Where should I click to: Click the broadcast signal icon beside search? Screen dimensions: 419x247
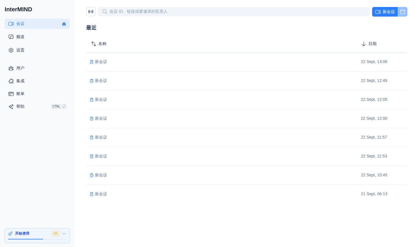click(91, 12)
